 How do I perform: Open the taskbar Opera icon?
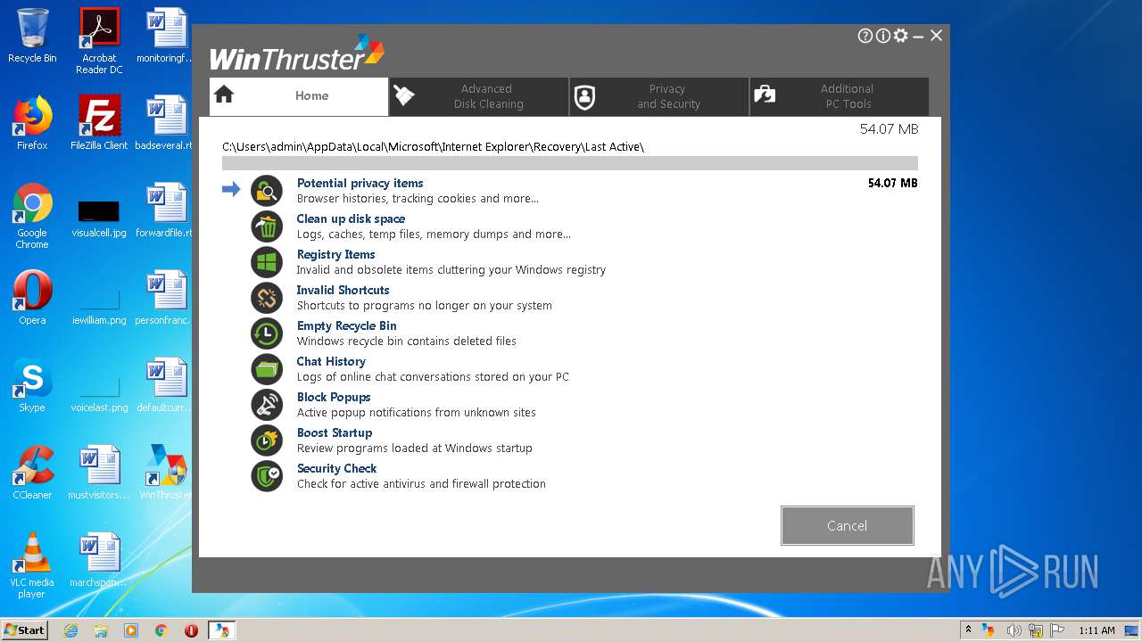pyautogui.click(x=191, y=630)
